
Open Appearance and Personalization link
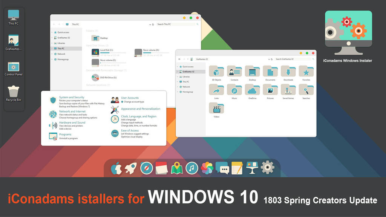pos(141,109)
